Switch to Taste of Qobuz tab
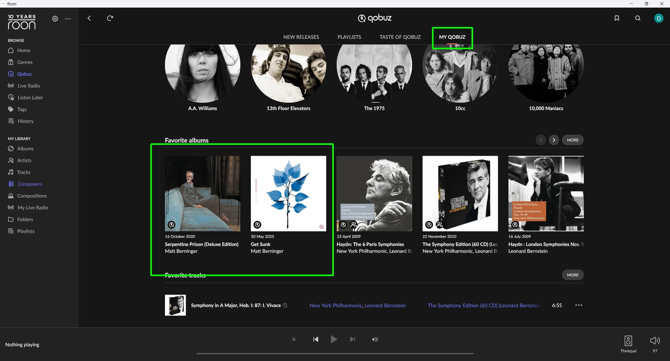This screenshot has width=670, height=361. (x=400, y=37)
